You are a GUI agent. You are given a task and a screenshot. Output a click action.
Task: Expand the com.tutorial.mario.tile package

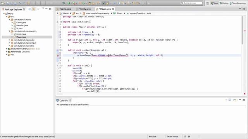coord(9,46)
